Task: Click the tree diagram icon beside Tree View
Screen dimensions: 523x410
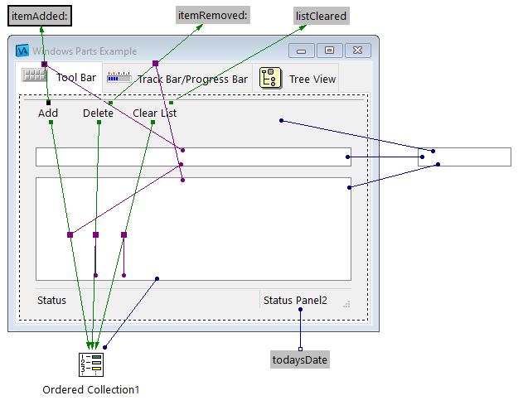Action: (x=270, y=78)
